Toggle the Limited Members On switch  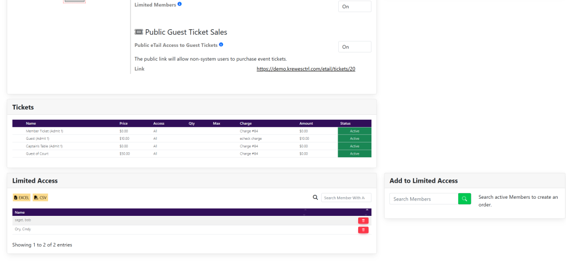[x=354, y=7]
